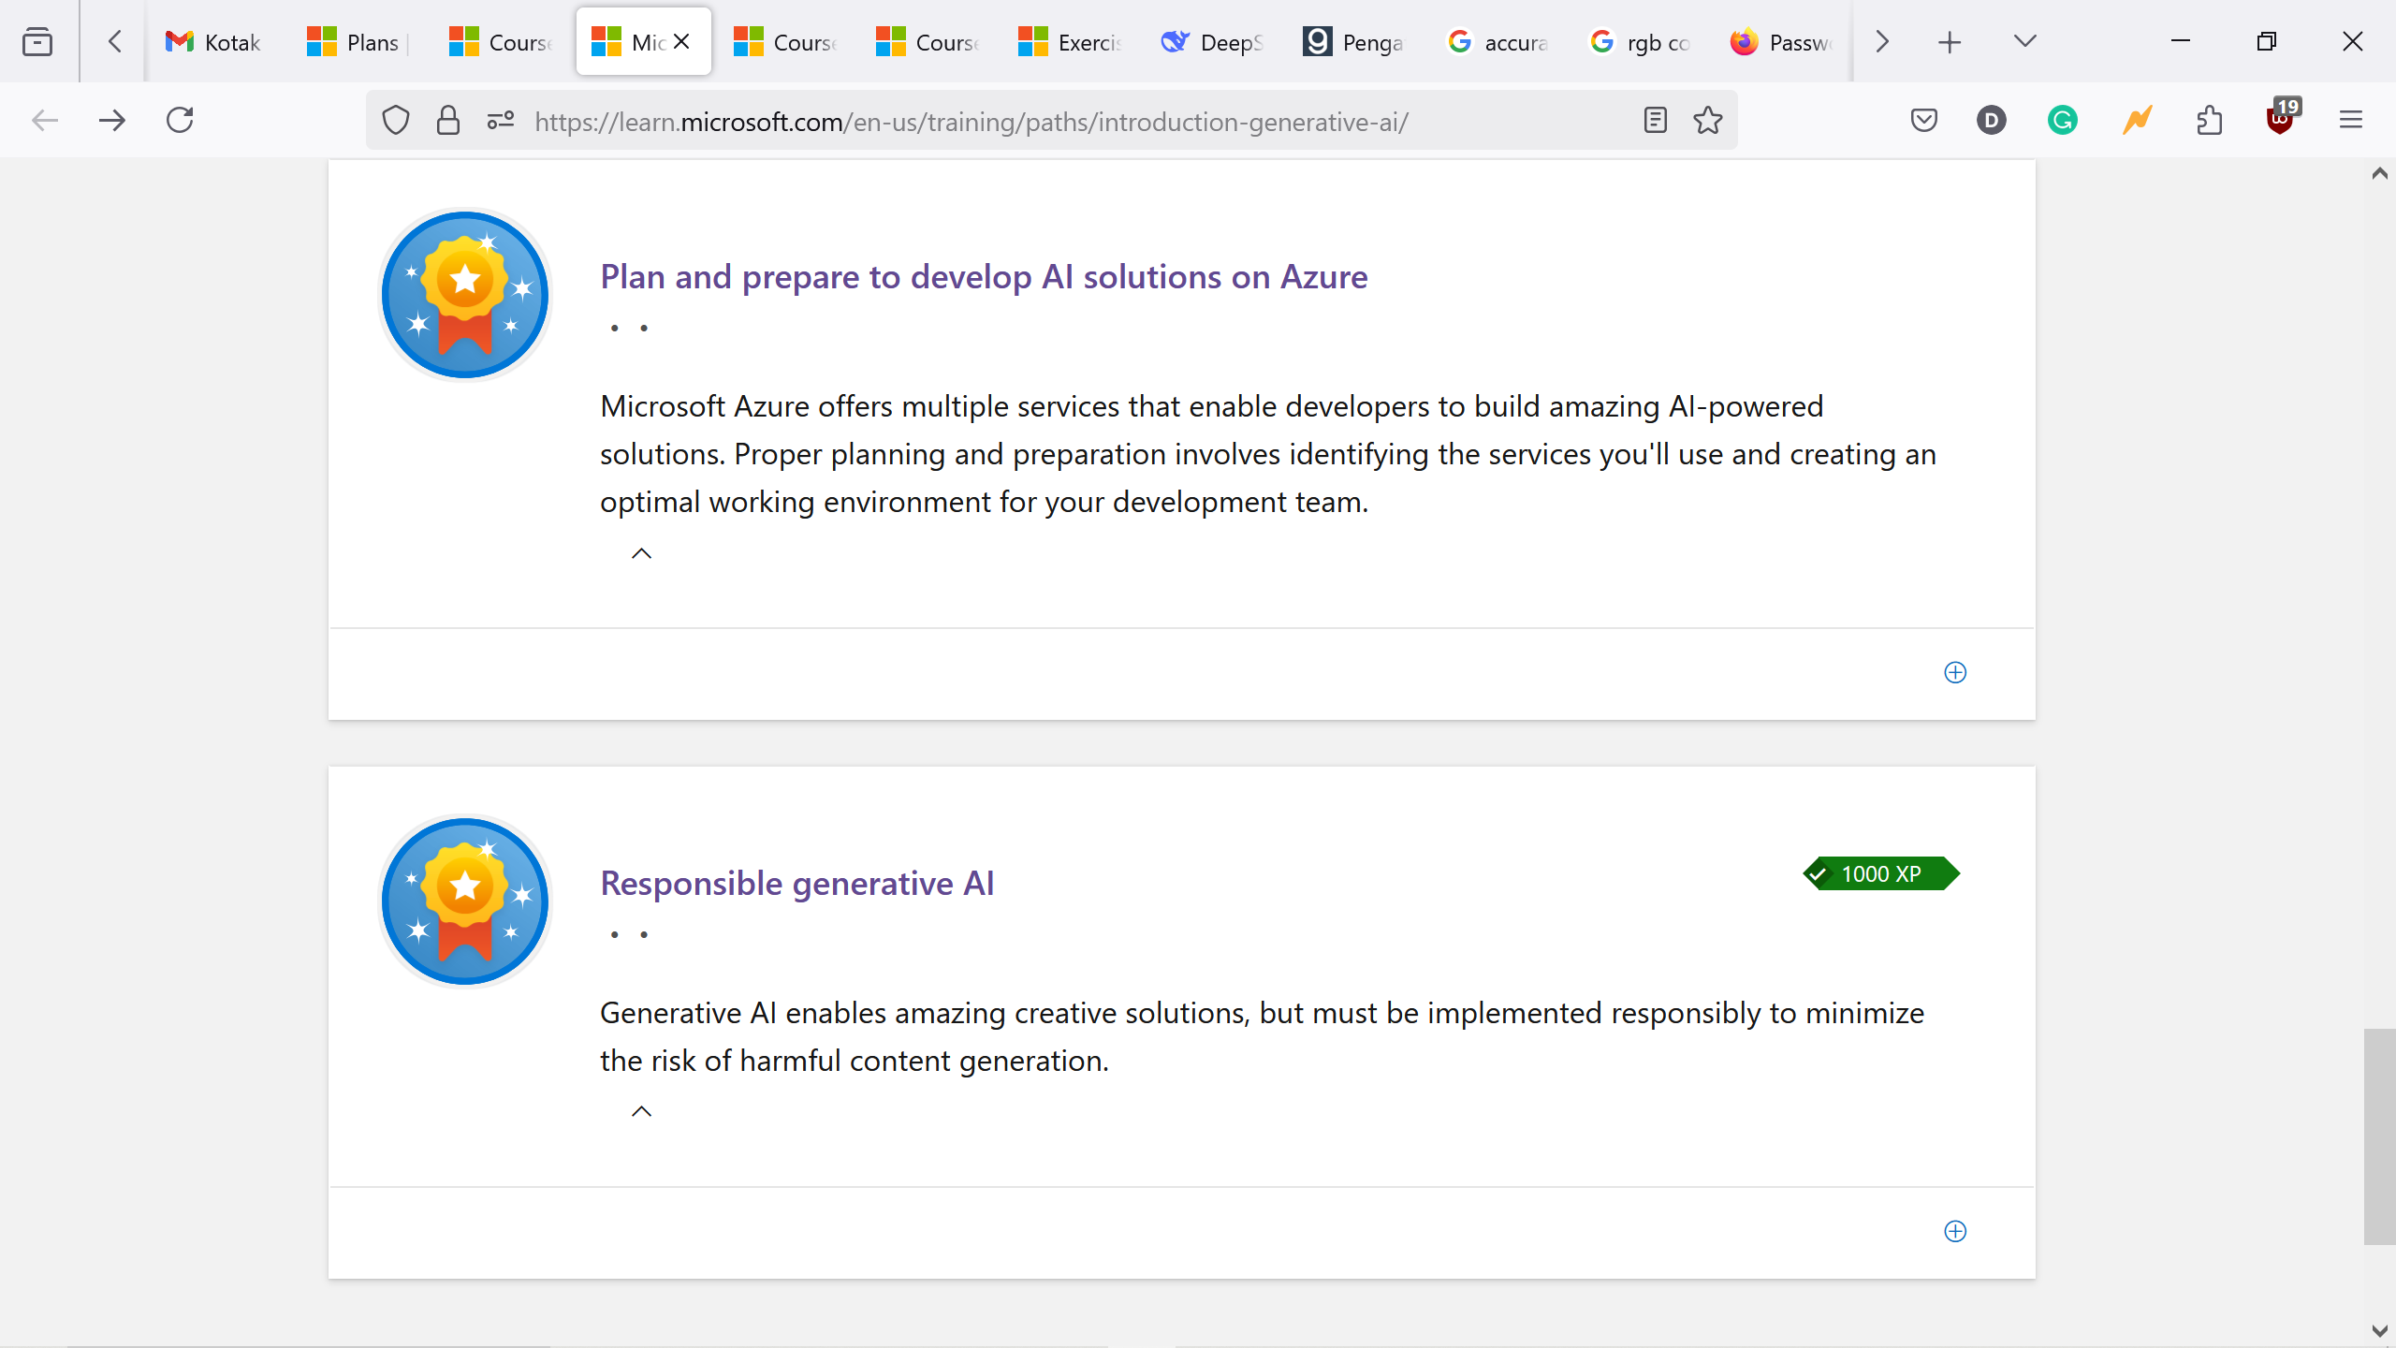Restore down the Firefox window
The width and height of the screenshot is (2396, 1348).
point(2266,41)
